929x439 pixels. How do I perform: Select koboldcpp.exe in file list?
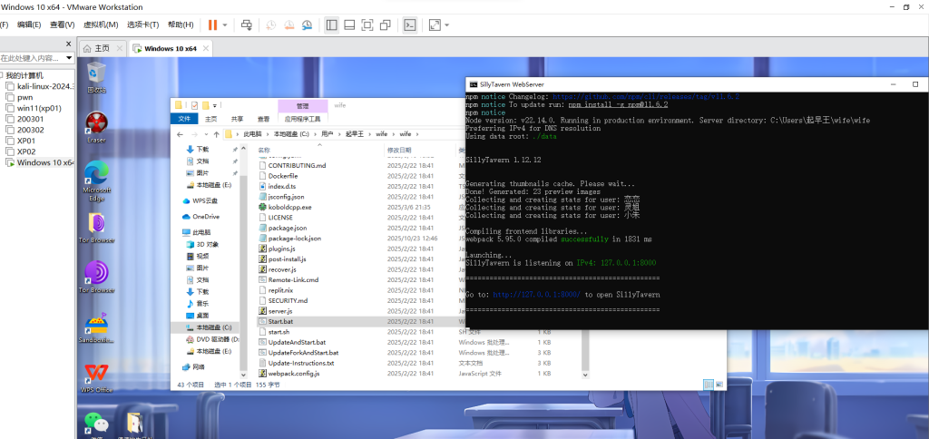[x=291, y=206]
